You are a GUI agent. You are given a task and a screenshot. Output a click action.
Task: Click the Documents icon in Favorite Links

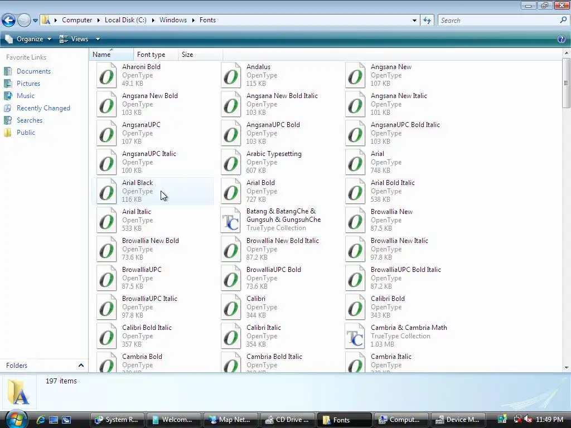(x=8, y=71)
